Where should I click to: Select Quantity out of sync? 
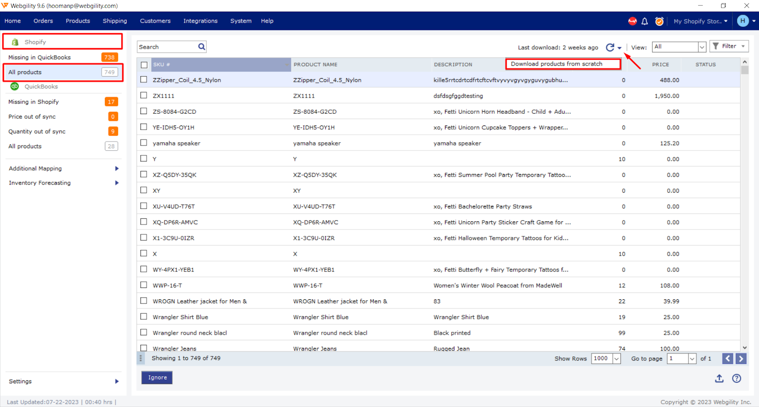[x=63, y=131]
